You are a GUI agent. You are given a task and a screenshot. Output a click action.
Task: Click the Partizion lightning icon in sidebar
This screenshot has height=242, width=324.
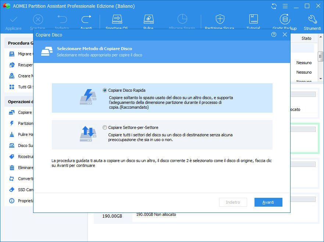[x=12, y=123]
